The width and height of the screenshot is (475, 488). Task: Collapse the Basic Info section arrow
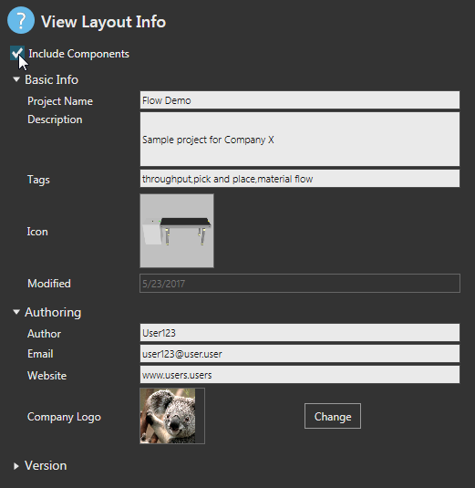[16, 79]
